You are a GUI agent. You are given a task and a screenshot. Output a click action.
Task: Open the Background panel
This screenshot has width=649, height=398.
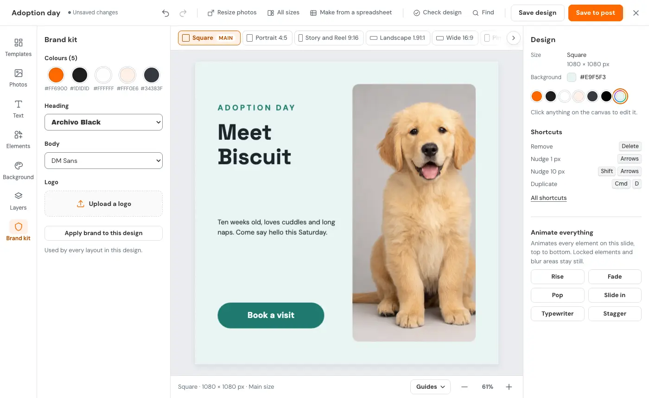pos(18,171)
